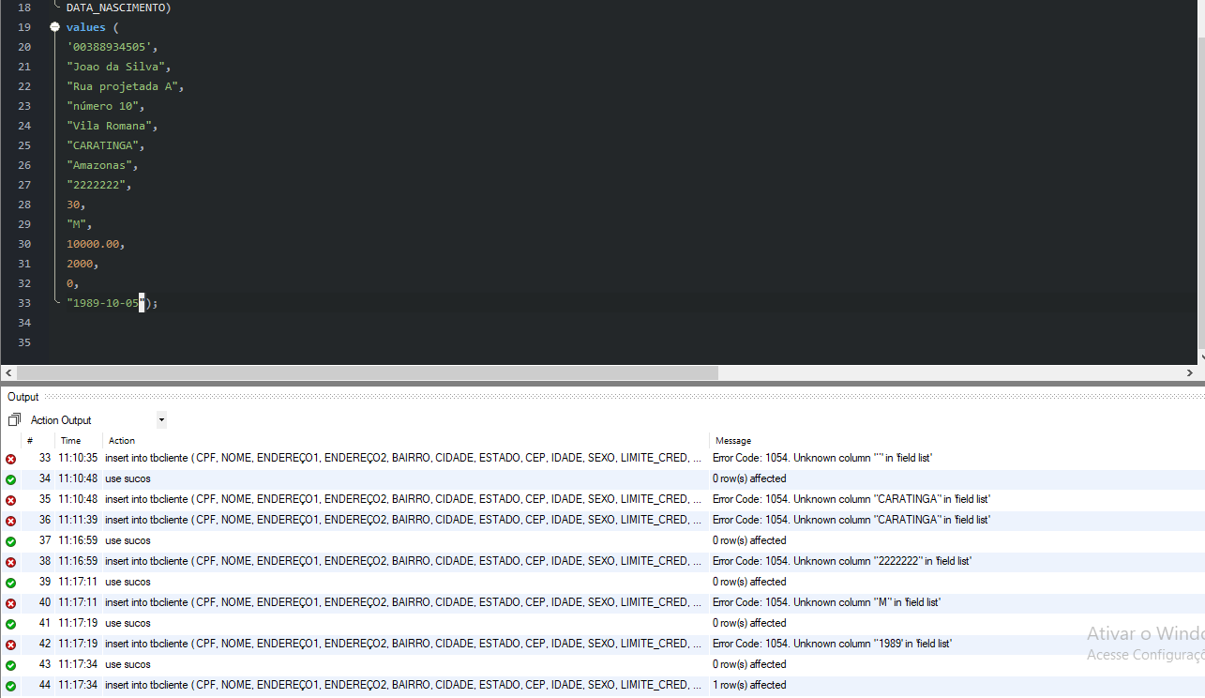The image size is (1205, 698).
Task: Click the "1989-10-05" date string
Action: point(105,303)
